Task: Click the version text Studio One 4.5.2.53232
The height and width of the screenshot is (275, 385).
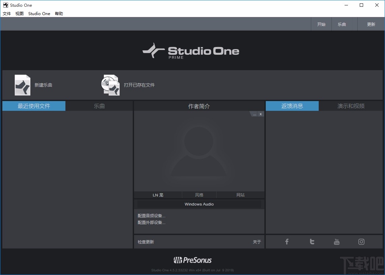Action: coord(193,270)
